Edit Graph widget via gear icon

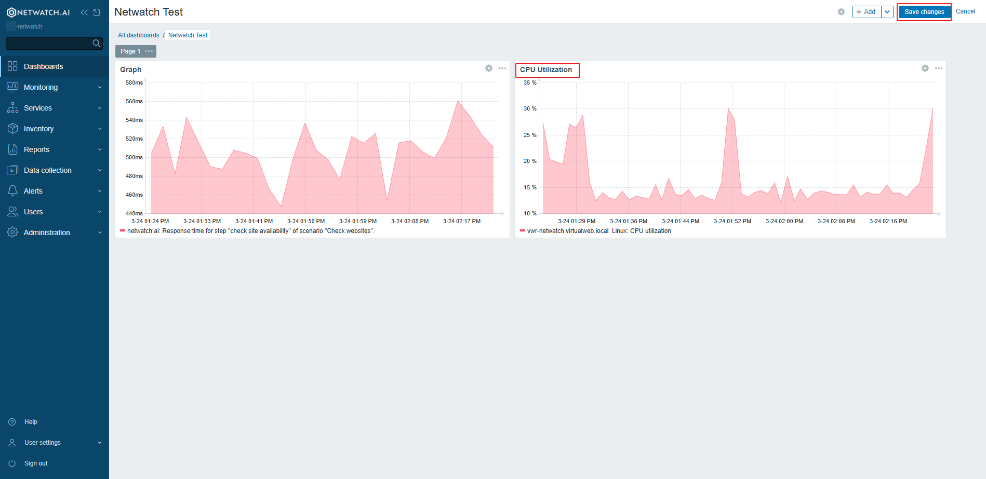click(489, 69)
